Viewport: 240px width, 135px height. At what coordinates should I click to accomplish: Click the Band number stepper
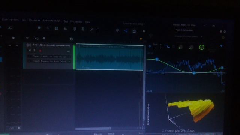(x=160, y=46)
